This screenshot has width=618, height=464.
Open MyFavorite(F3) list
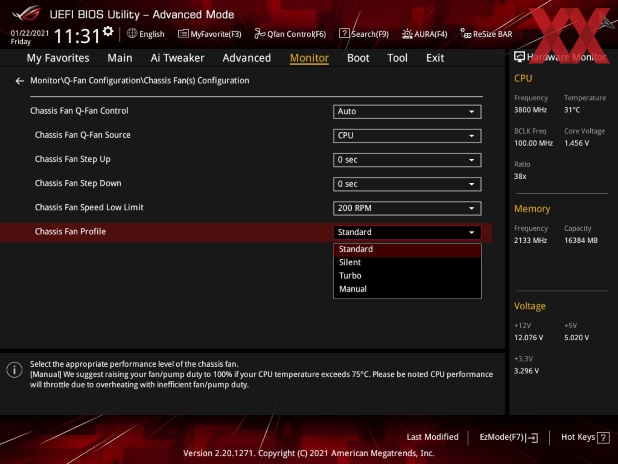coord(209,34)
